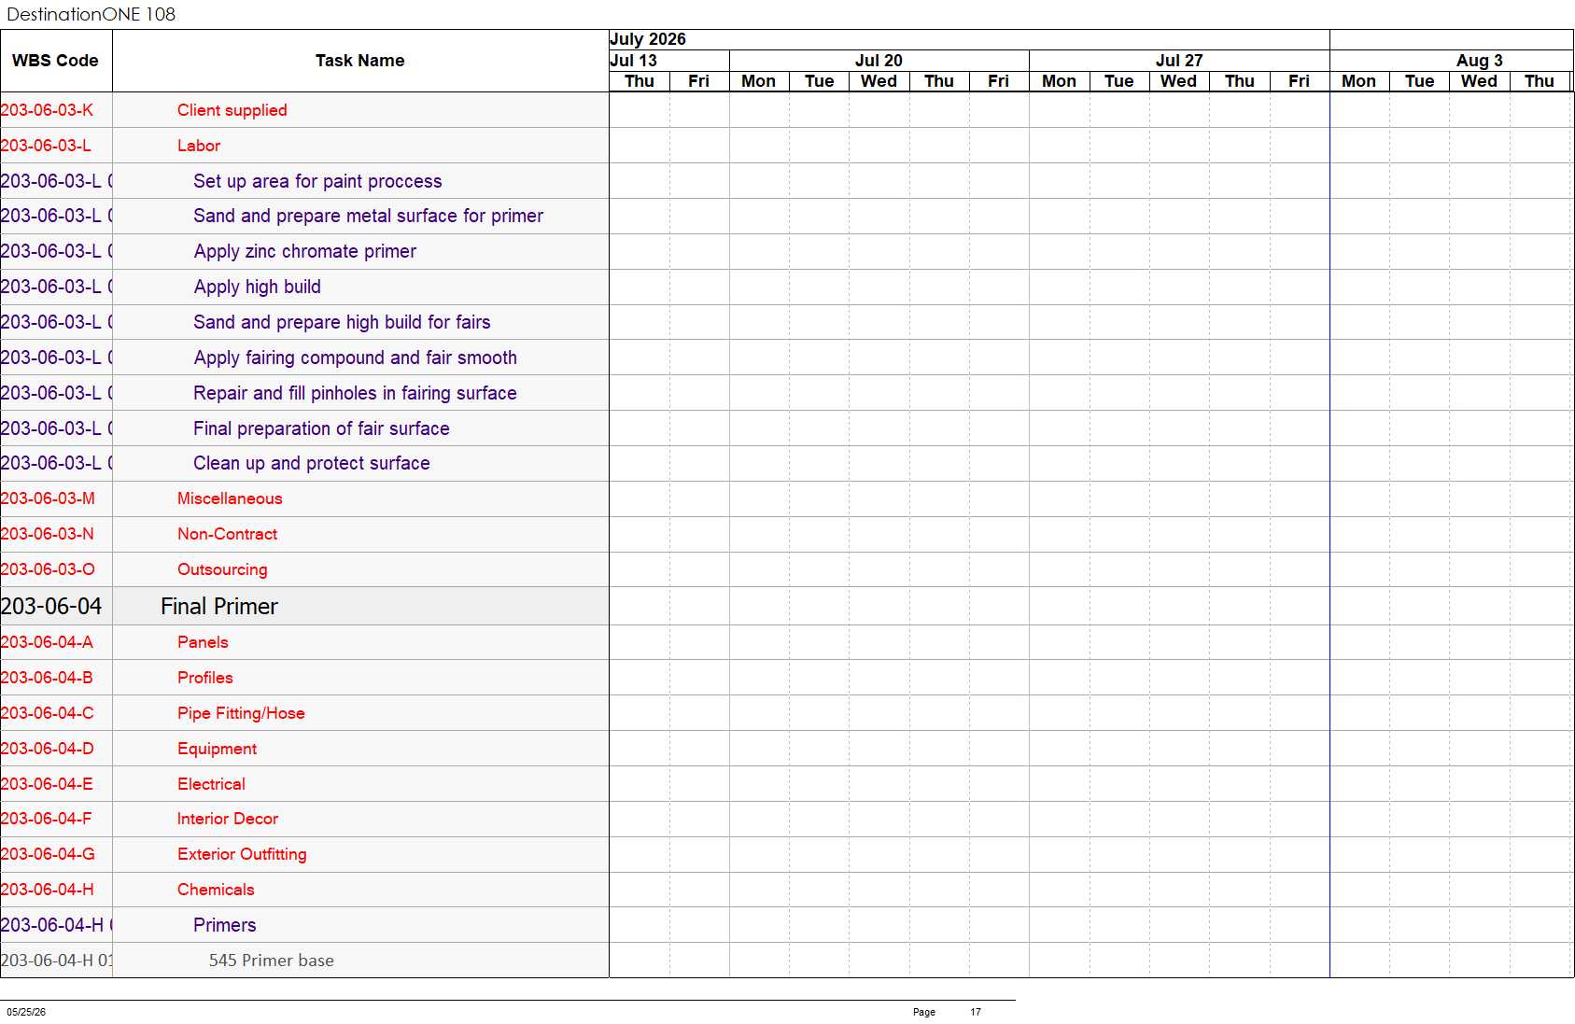Click the WBS Code column header
Viewport: 1575px width, 1024px height.
[x=55, y=61]
